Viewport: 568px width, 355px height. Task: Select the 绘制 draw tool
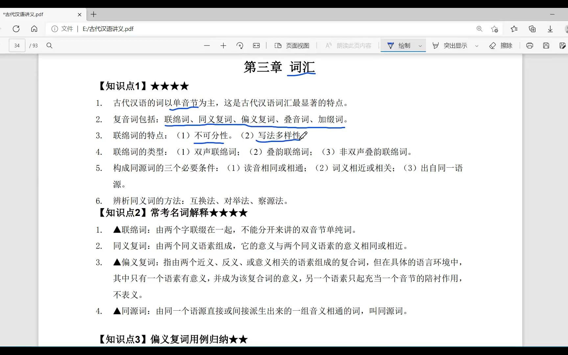point(399,46)
